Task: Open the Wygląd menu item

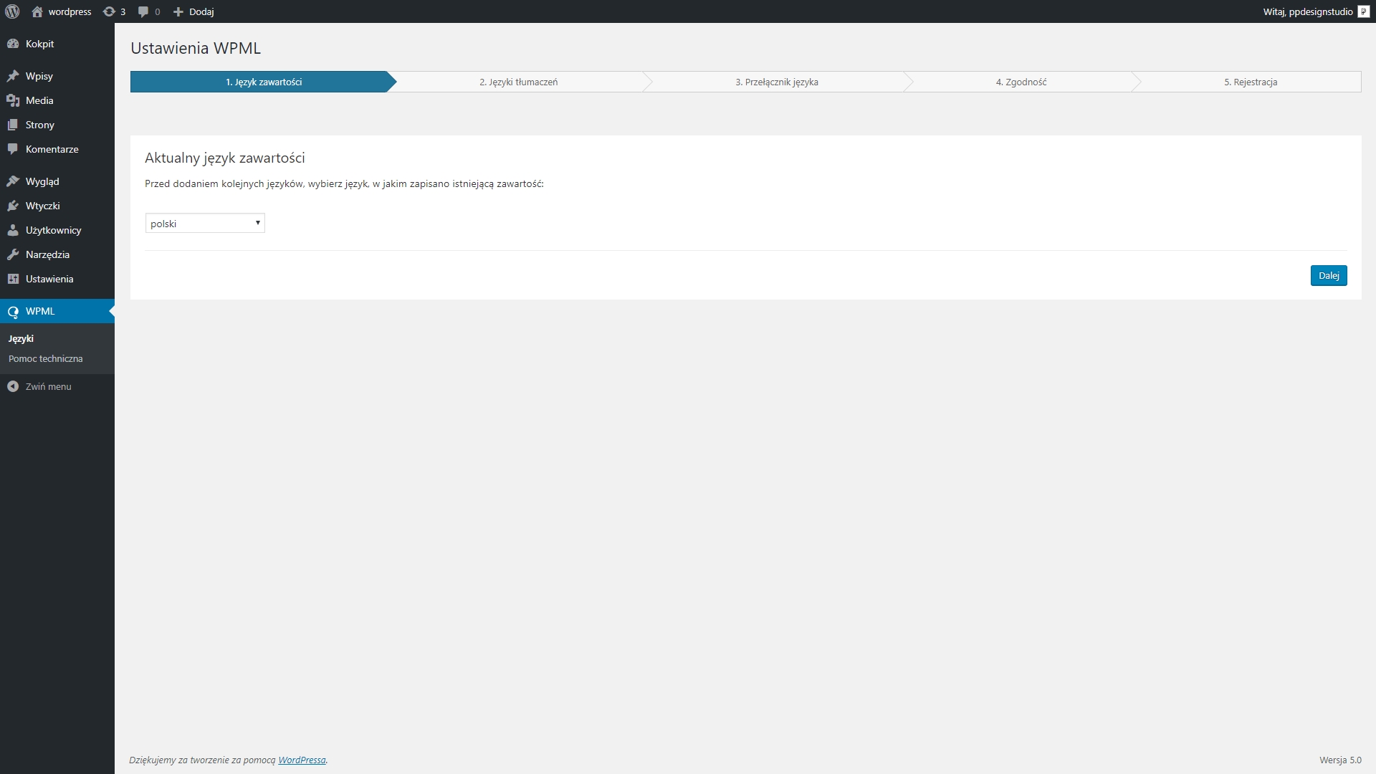Action: 57,181
